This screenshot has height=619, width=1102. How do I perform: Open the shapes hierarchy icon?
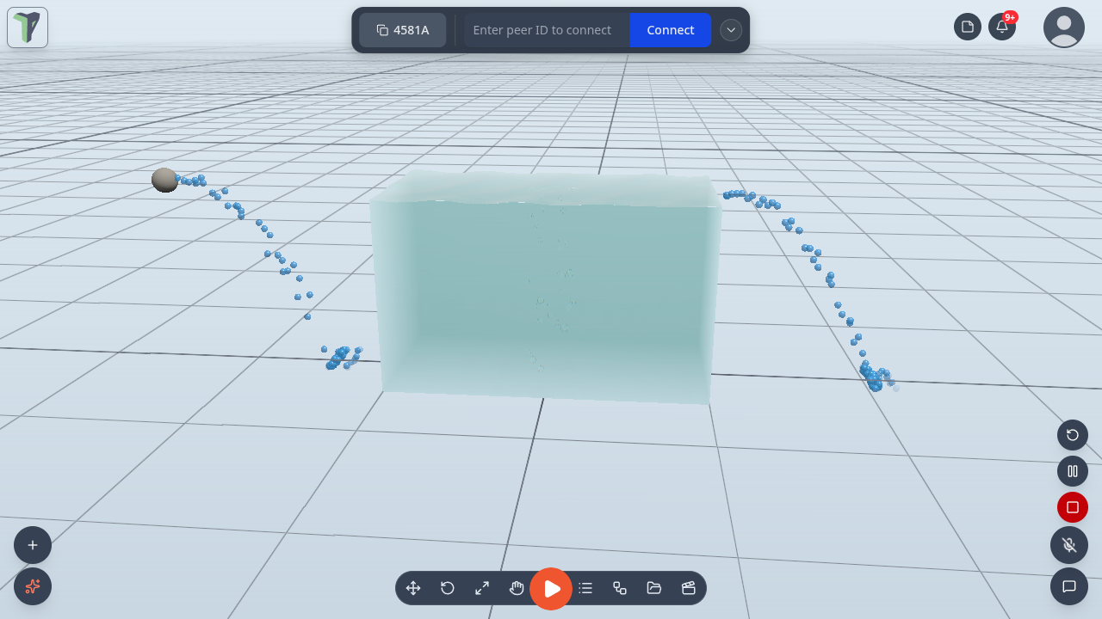click(620, 588)
